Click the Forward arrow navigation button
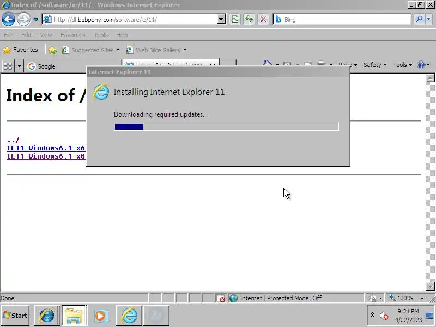 coord(23,20)
